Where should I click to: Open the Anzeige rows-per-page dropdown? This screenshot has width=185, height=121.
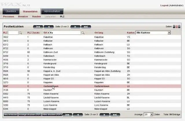coord(151,114)
